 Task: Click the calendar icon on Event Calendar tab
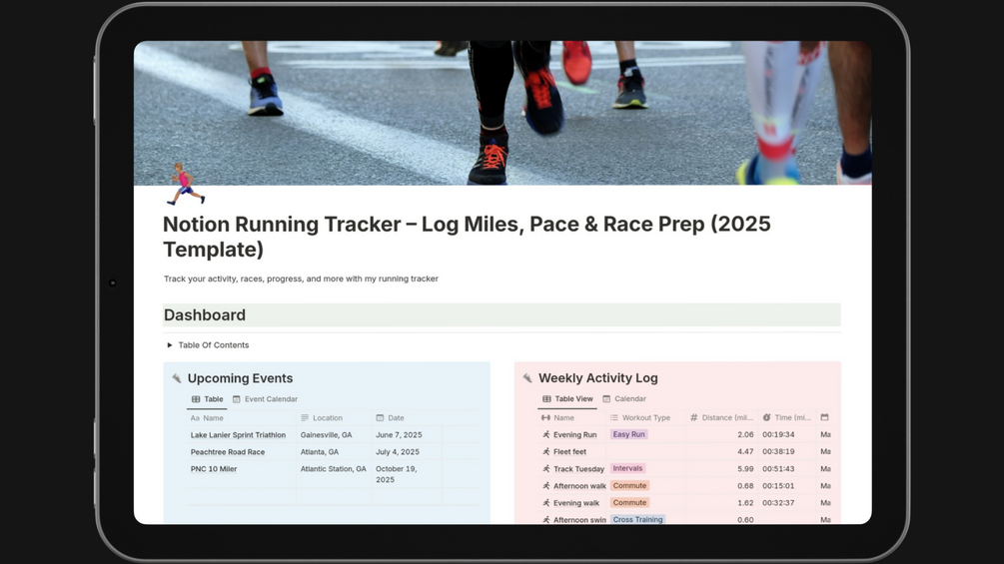237,399
